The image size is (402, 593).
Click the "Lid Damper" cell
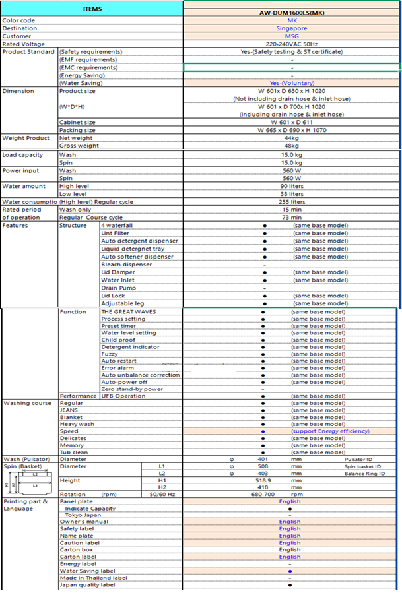tap(141, 272)
